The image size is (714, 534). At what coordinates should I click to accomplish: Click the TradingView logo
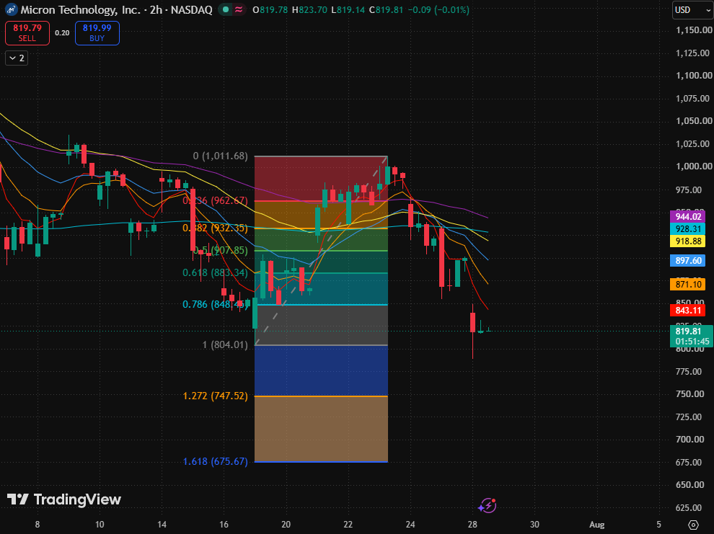(x=64, y=499)
